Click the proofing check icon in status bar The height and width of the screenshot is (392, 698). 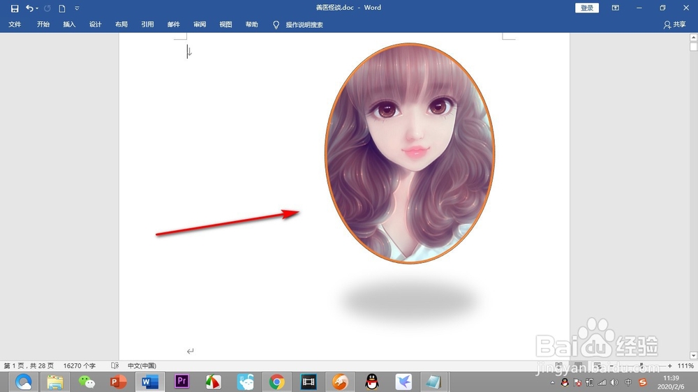(115, 365)
